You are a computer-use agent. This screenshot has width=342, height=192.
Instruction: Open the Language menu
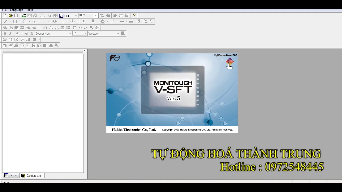(17, 10)
